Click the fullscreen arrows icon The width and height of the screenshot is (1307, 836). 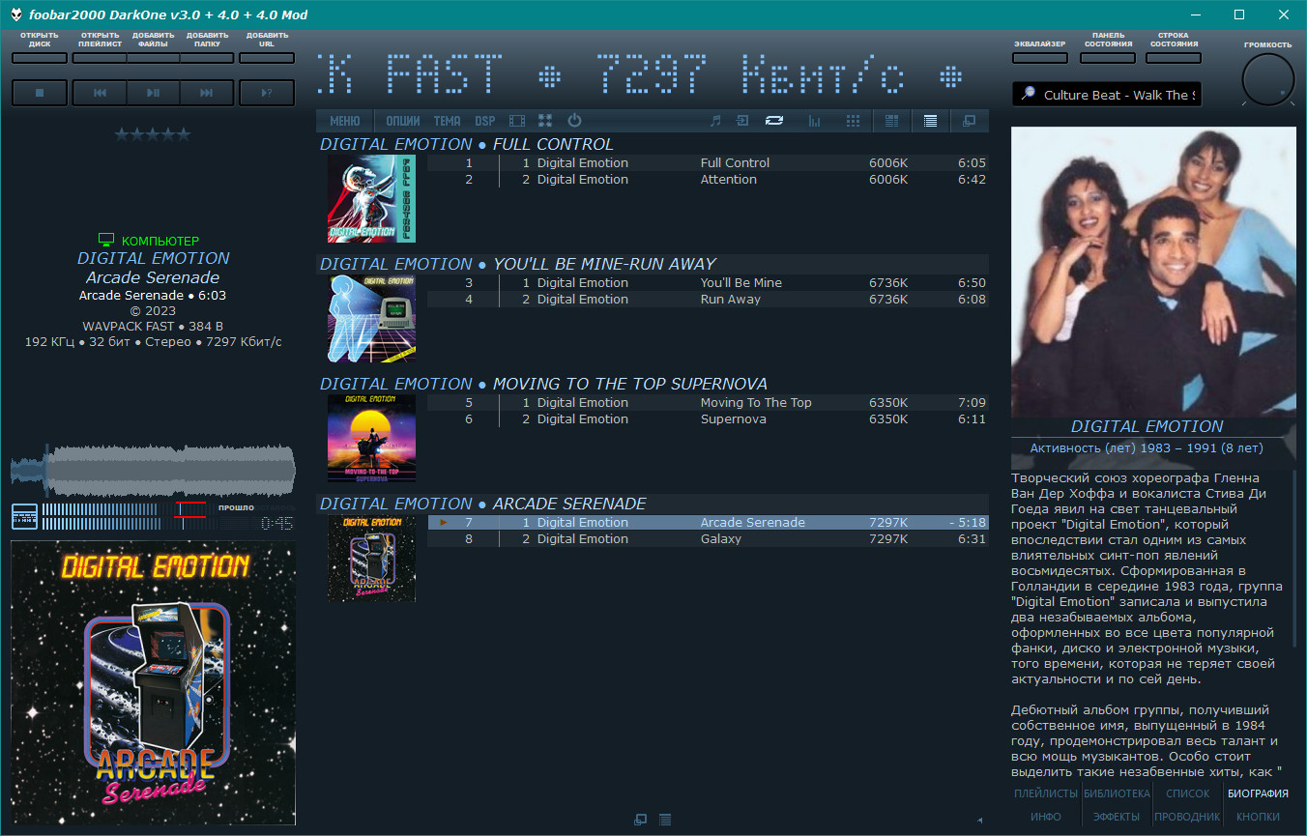[x=545, y=121]
